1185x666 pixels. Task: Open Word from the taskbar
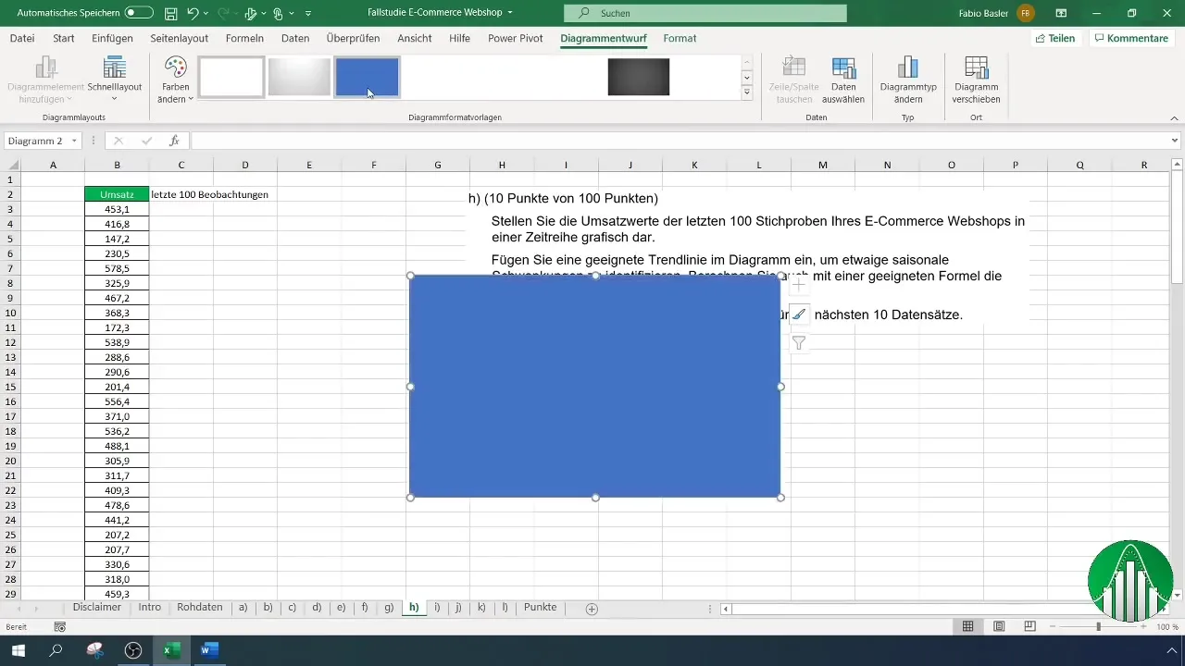point(209,650)
